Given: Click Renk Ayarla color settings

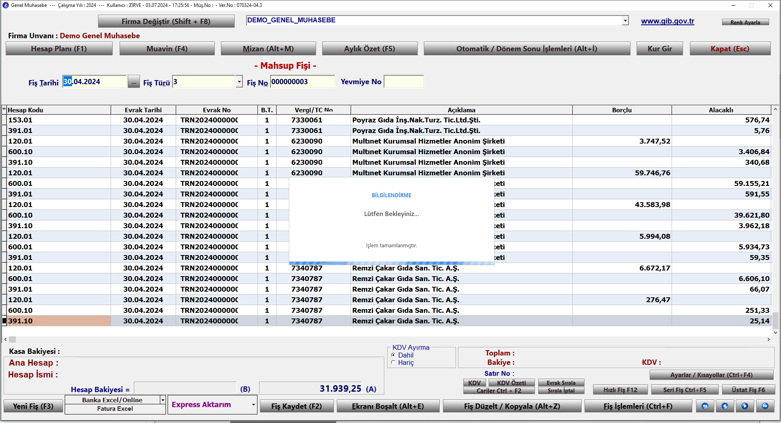Looking at the screenshot, I should 745,22.
